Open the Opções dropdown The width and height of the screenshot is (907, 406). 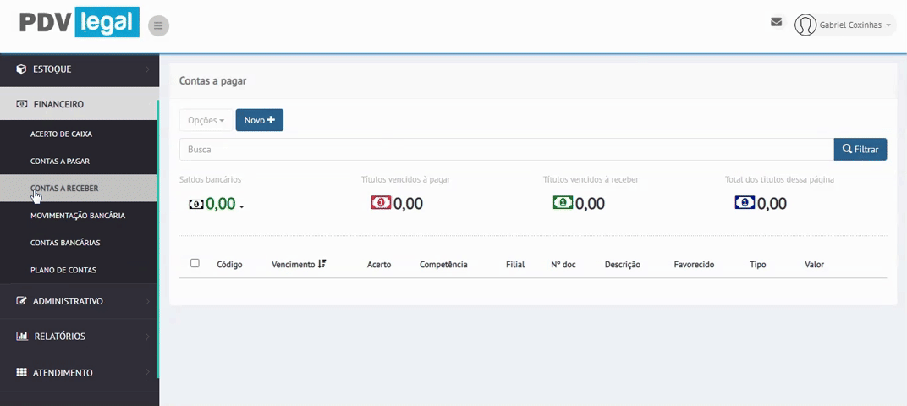(206, 120)
